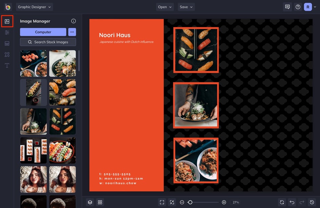Click the R user avatar
Screen dimensions: 320x208
(x=308, y=7)
